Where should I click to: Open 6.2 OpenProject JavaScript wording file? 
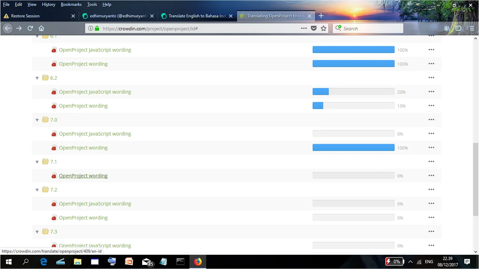click(x=95, y=92)
